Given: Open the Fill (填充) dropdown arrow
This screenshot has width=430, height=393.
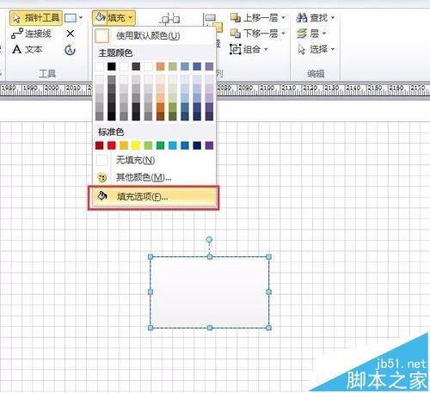Looking at the screenshot, I should coord(131,18).
